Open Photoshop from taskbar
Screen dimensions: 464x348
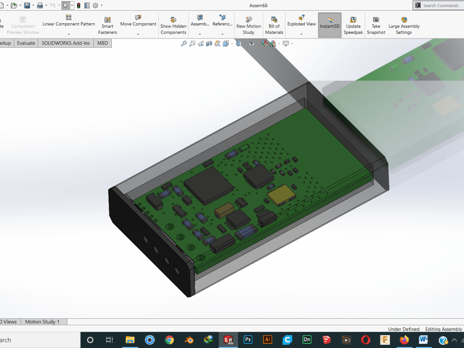pyautogui.click(x=248, y=340)
